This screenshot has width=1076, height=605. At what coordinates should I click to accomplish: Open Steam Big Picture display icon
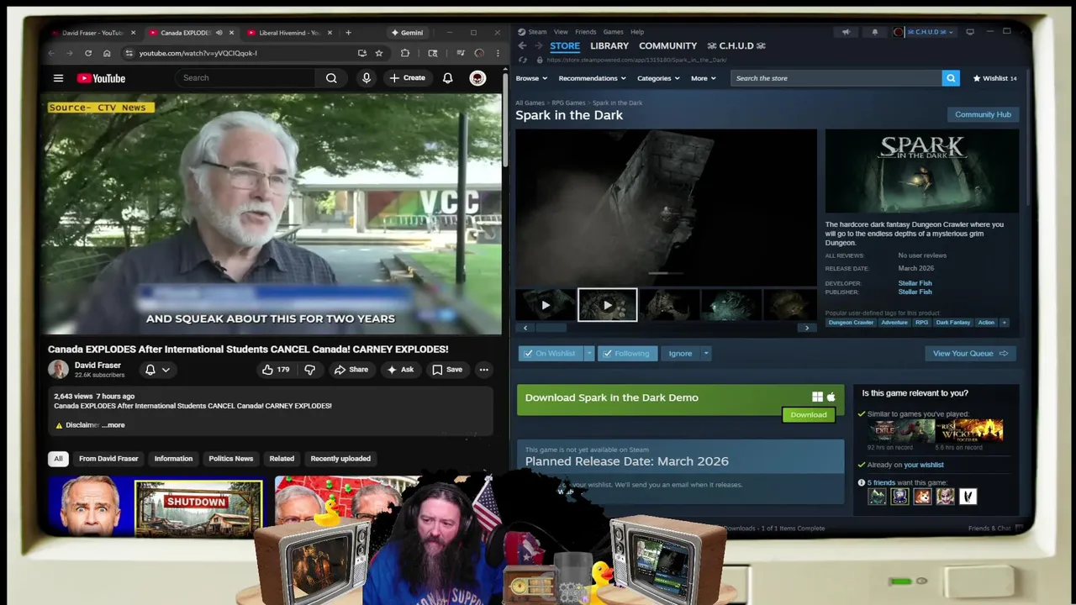[970, 32]
